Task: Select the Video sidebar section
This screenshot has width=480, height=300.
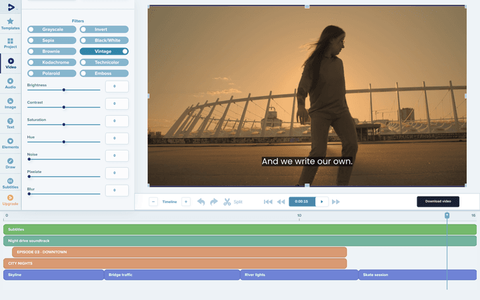Action: tap(11, 63)
